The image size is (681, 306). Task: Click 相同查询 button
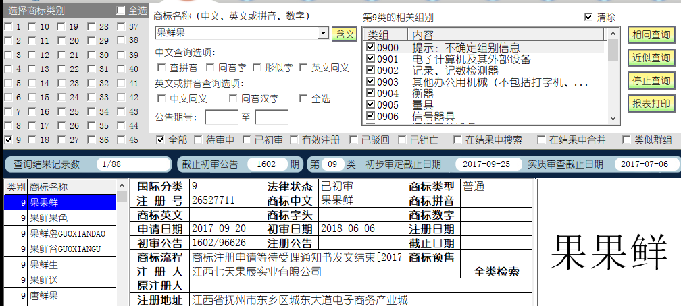[651, 34]
